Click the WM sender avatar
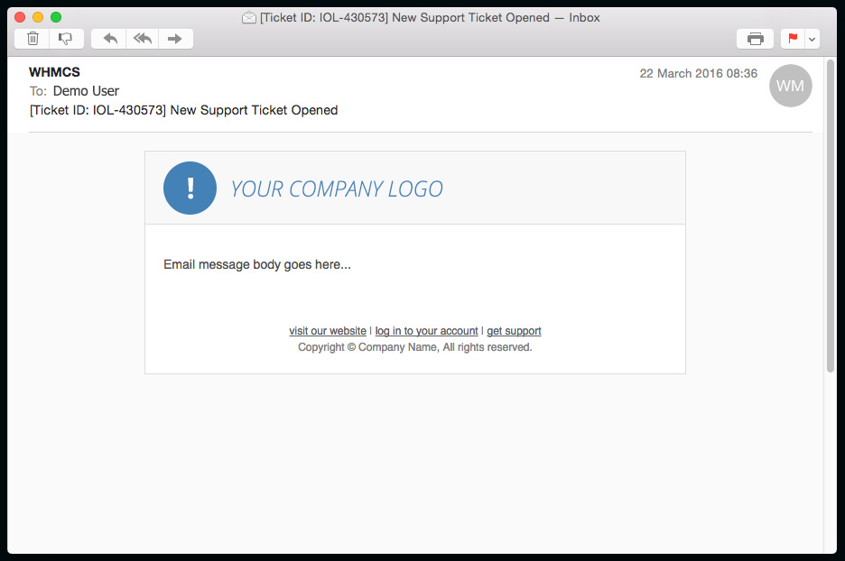Screen dimensions: 845x561 tap(791, 86)
